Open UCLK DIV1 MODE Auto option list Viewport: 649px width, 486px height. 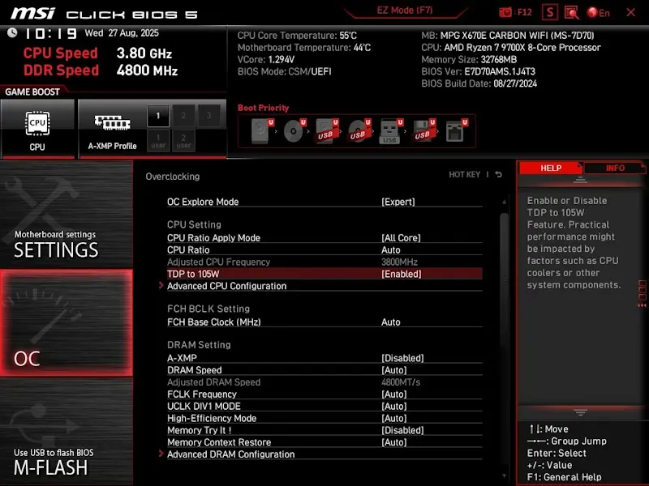point(394,407)
